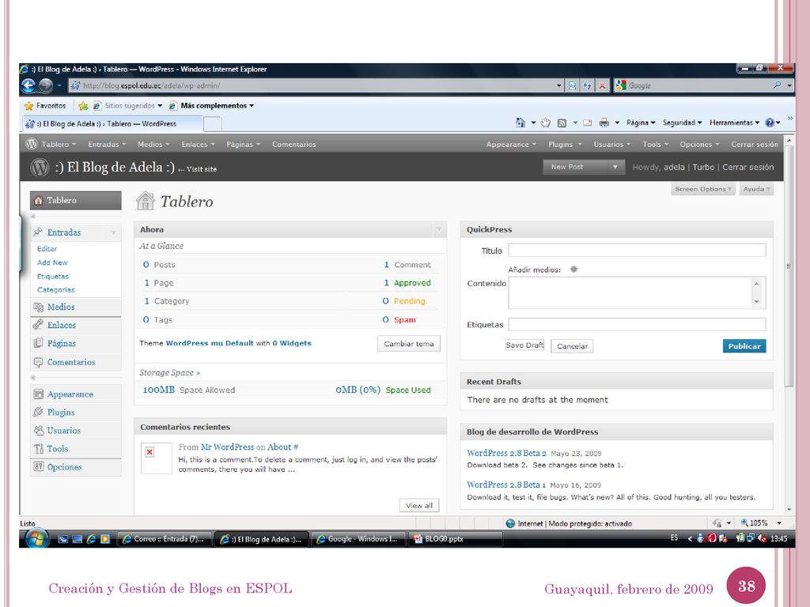This screenshot has width=810, height=607.
Task: Open the WordPress 2.8 Beta 2 link
Action: pyautogui.click(x=506, y=453)
